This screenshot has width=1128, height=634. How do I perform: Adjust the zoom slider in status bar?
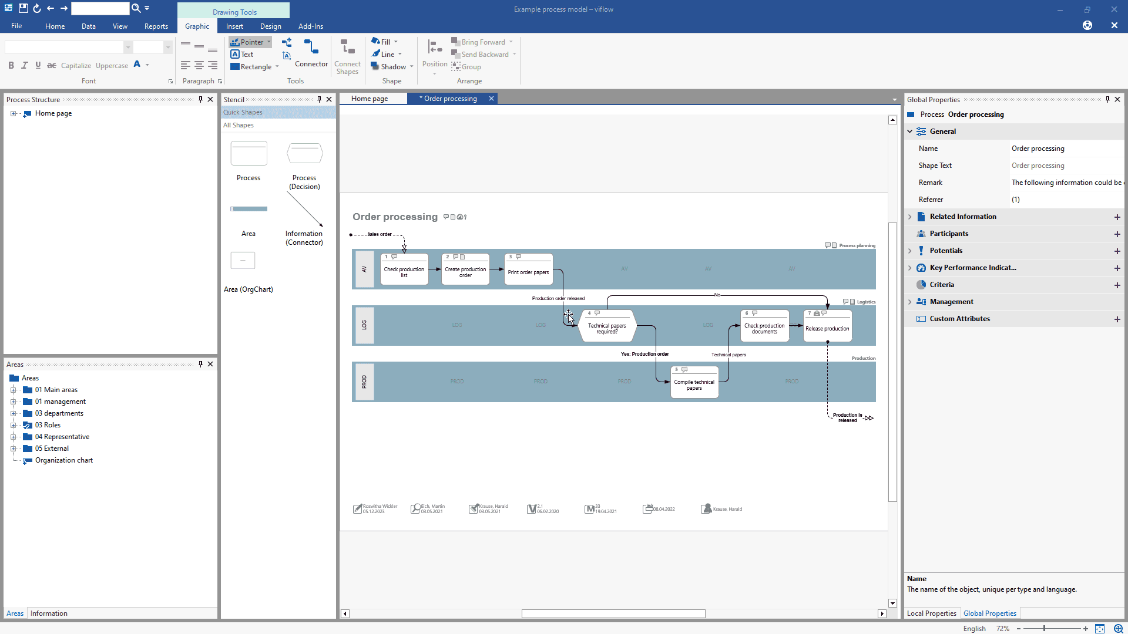click(1044, 629)
